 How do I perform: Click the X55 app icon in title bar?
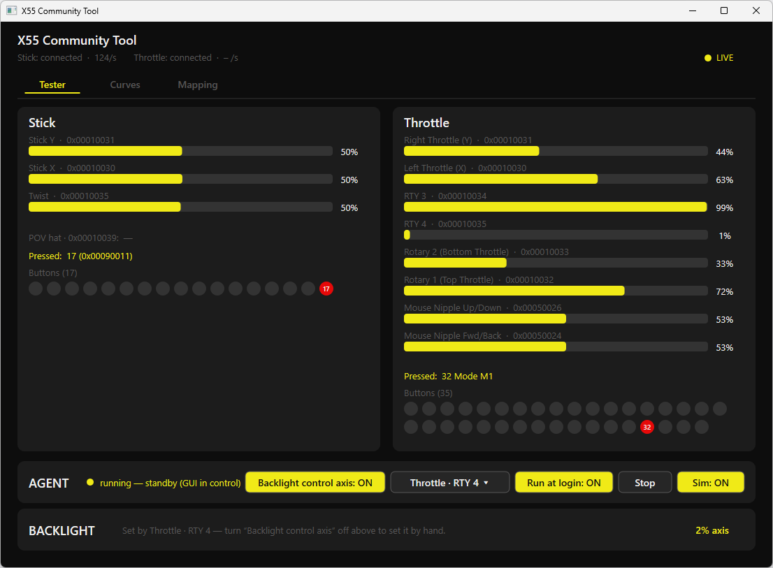coord(12,10)
